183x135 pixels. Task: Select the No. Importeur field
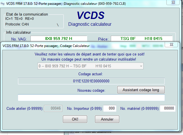pos(110,108)
